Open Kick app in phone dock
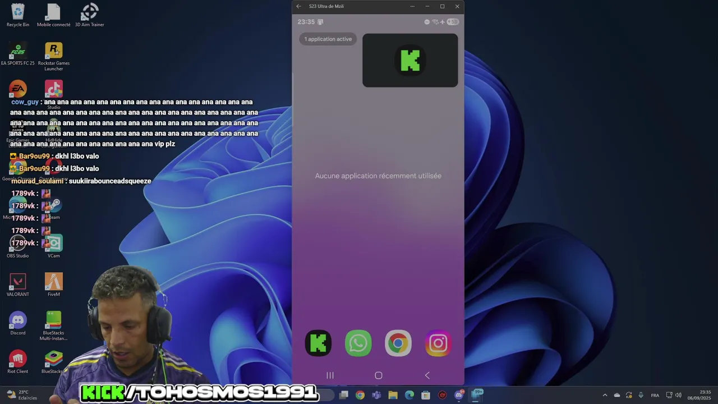718x404 pixels. (x=318, y=343)
